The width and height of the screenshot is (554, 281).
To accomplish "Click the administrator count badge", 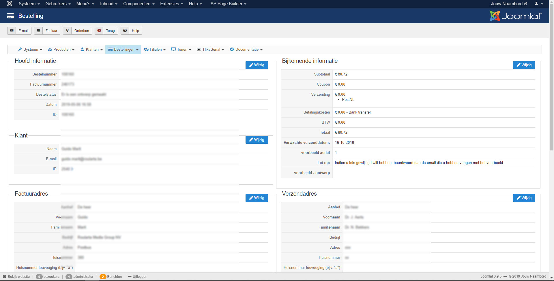I will (x=69, y=277).
